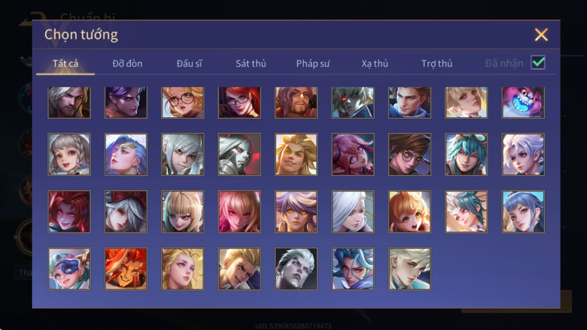Choose the blue-haired man with horn ornaments
This screenshot has width=587, height=330.
click(x=353, y=269)
